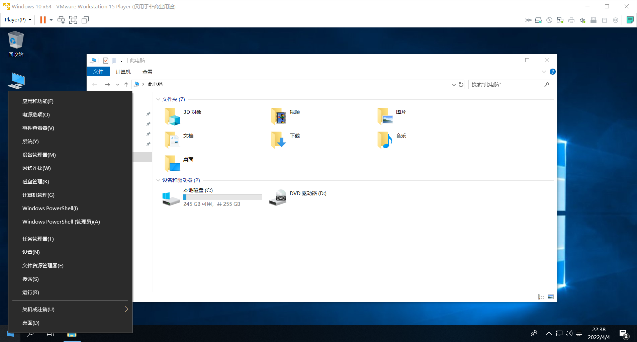Collapse the 设备和驱动器 (2) group
Image resolution: width=637 pixels, height=342 pixels.
click(x=158, y=180)
